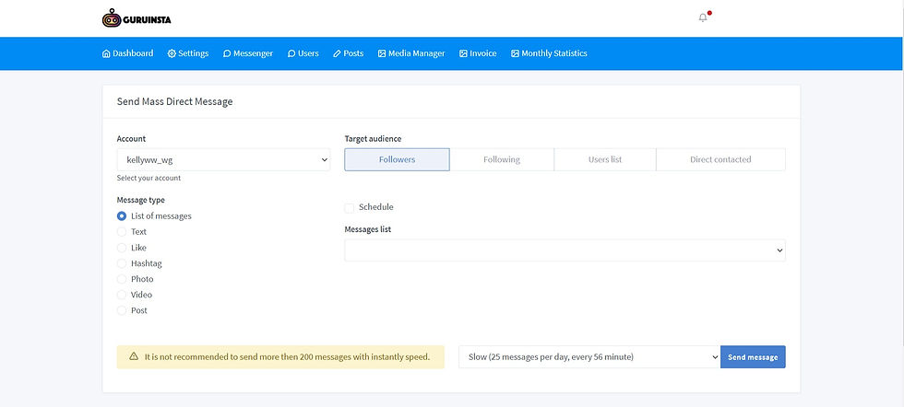
Task: Select the Text message type
Action: (122, 232)
